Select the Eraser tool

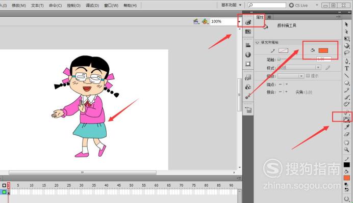tap(347, 134)
